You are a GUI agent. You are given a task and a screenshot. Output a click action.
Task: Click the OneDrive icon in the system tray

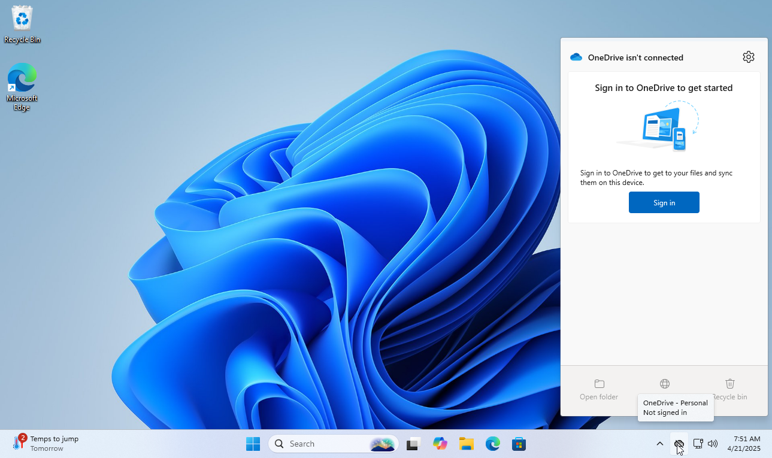click(x=679, y=444)
